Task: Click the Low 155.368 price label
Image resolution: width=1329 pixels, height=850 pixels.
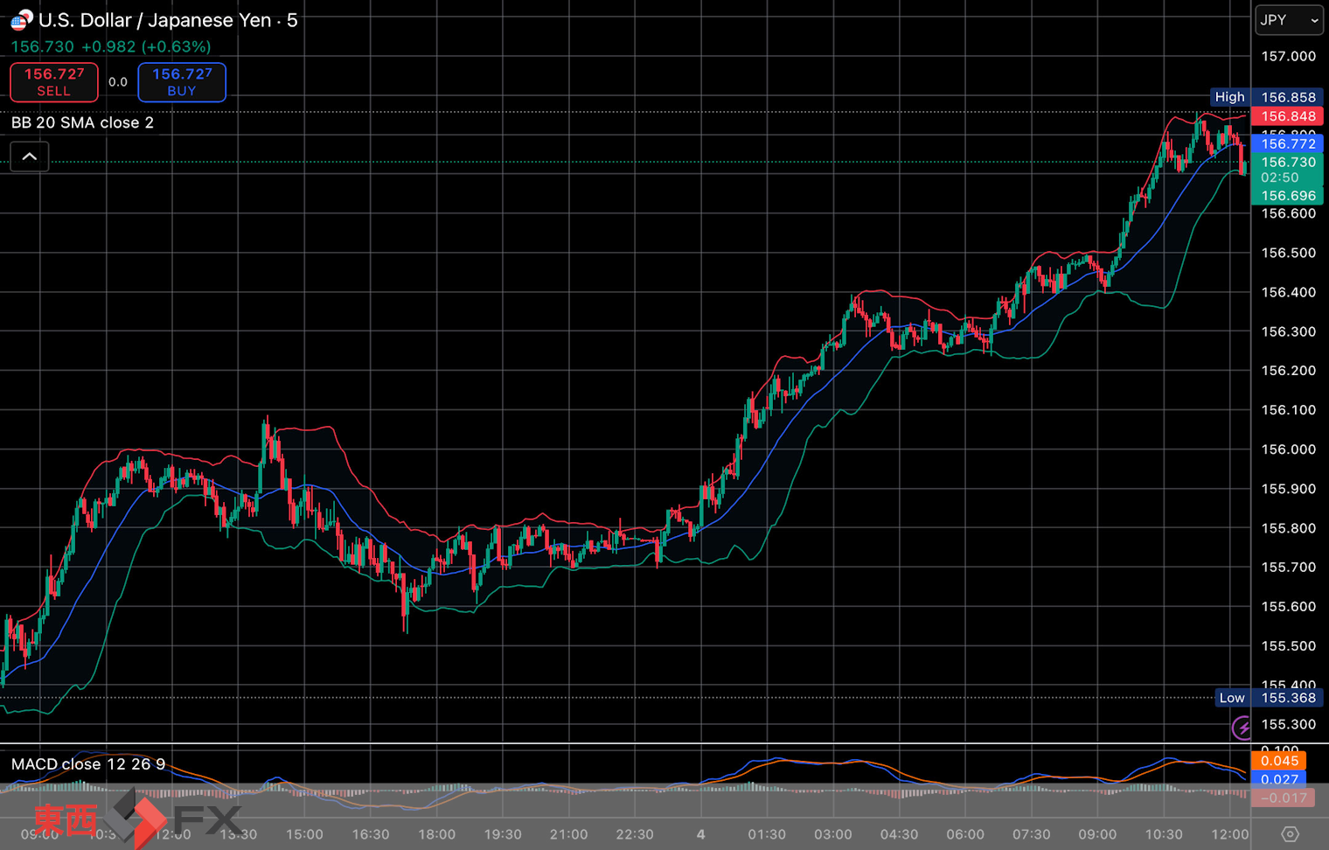Action: [1268, 698]
